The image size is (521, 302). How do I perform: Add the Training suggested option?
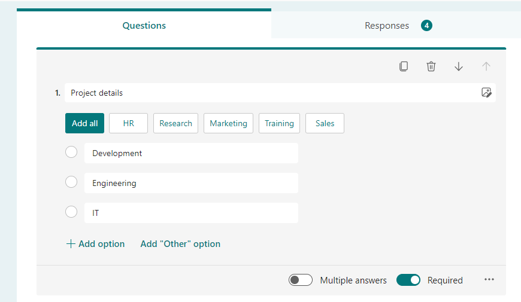coord(279,123)
